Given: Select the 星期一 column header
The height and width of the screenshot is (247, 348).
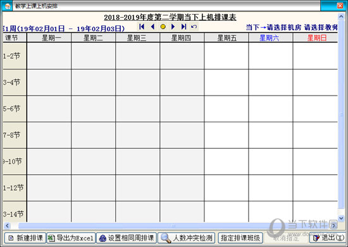Looking at the screenshot, I should click(49, 38).
